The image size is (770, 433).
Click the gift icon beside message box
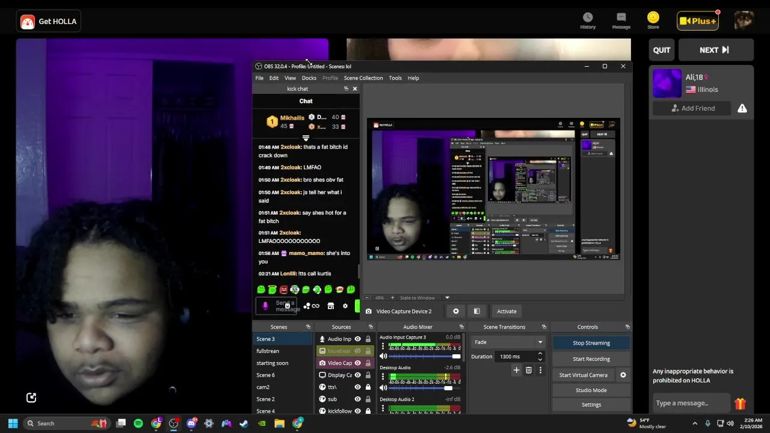pyautogui.click(x=740, y=404)
